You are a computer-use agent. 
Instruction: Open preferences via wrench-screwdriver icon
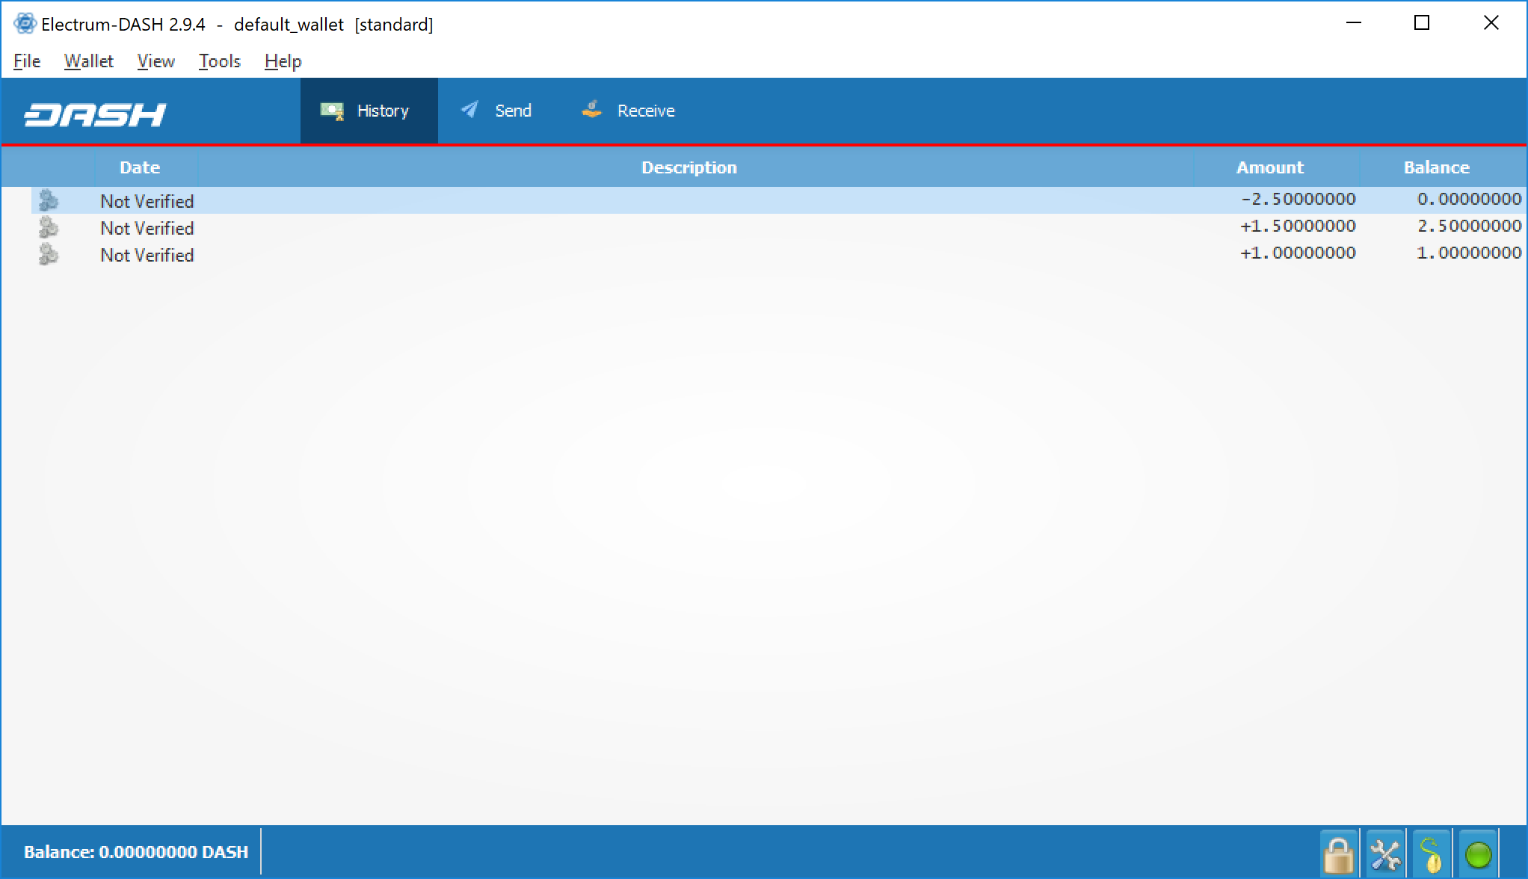point(1385,853)
